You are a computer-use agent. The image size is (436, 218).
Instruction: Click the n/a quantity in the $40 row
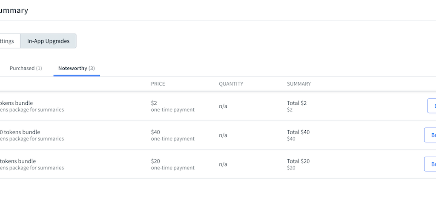223,135
